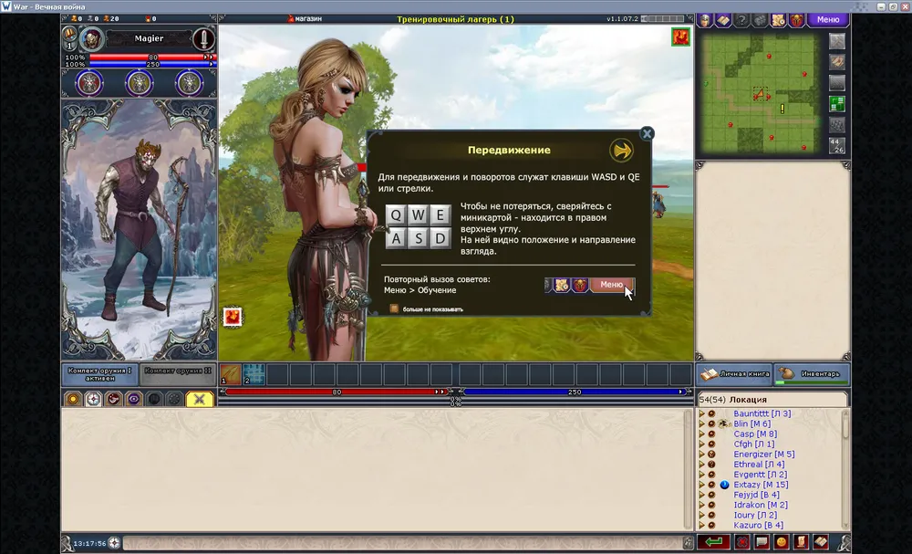912x554 pixels.
Task: Tick the 'больше не показывать' checkbox
Action: 394,309
